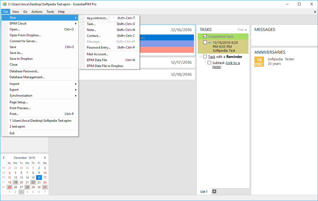This screenshot has width=318, height=201.
Task: Click the December 2016 month header
Action: [x=24, y=158]
